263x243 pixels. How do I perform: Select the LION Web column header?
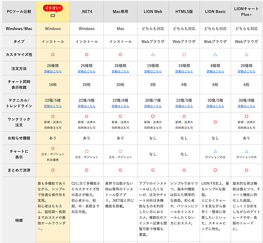click(153, 12)
